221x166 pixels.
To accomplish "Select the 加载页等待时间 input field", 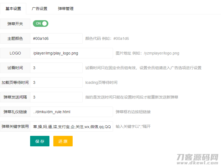I will pyautogui.click(x=55, y=82).
